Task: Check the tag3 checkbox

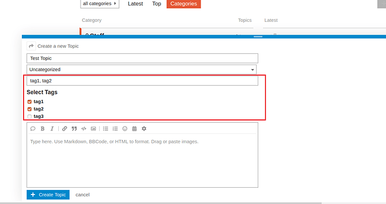Action: coord(30,116)
